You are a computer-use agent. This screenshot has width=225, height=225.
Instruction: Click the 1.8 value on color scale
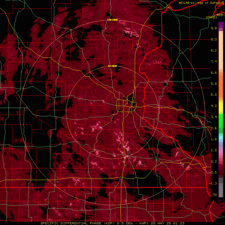(x=214, y=139)
